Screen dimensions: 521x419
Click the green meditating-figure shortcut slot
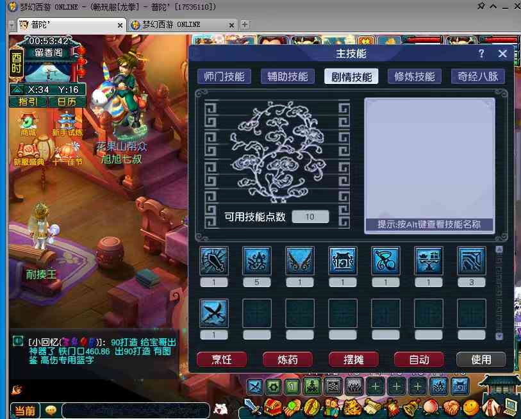312,387
